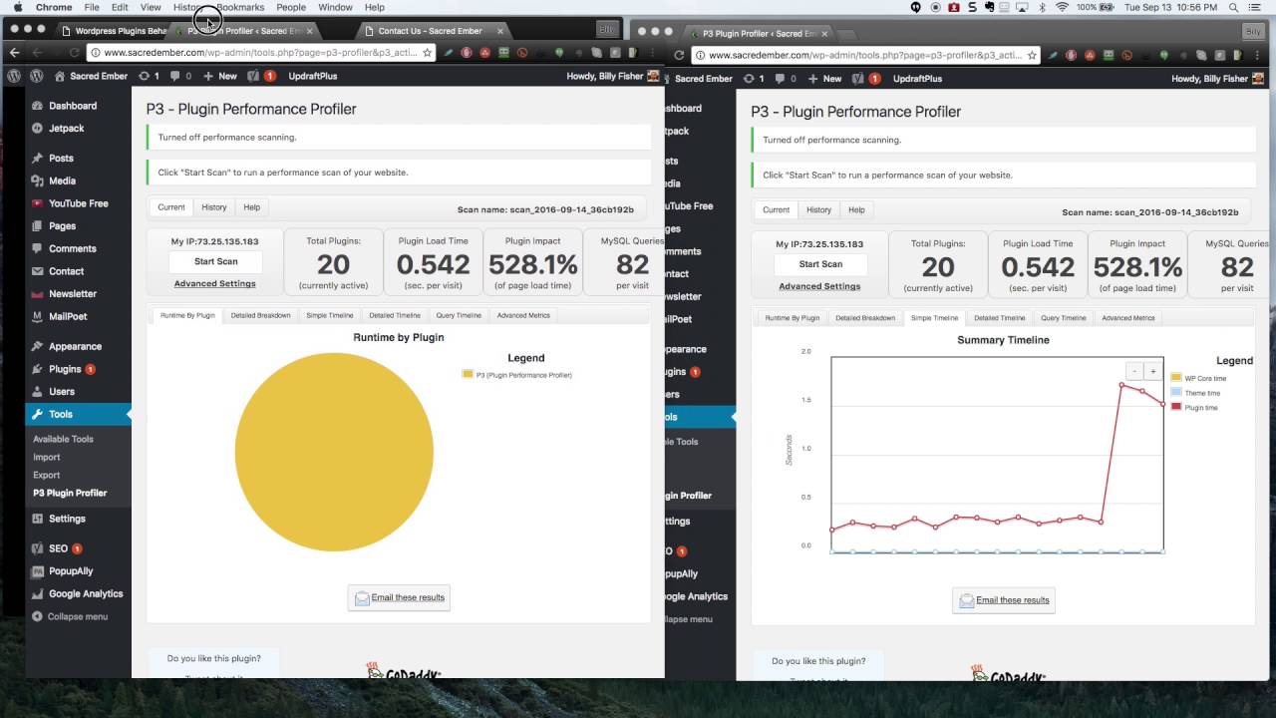Open Posts menu in left window sidebar
Image resolution: width=1276 pixels, height=718 pixels.
tap(61, 159)
